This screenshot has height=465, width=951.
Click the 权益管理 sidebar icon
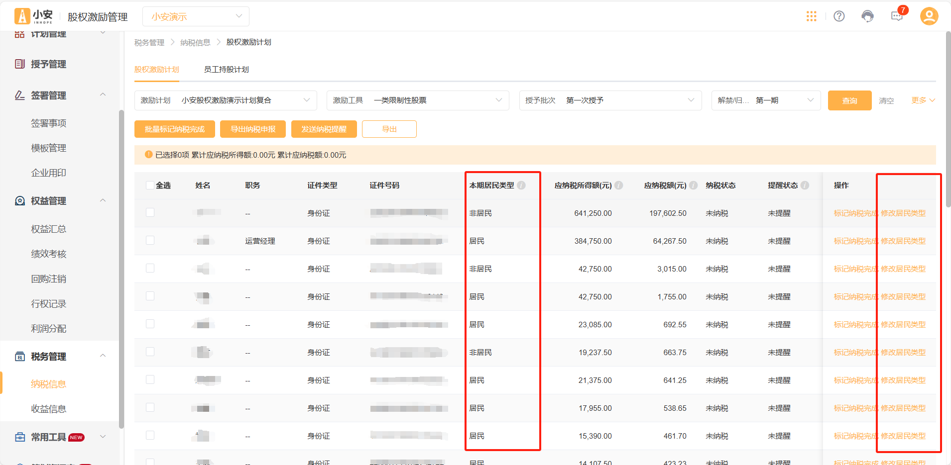click(x=20, y=201)
